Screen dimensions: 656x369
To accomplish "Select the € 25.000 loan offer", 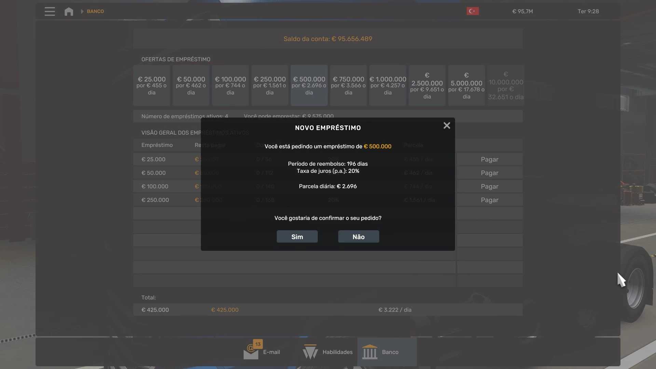I will (x=151, y=85).
